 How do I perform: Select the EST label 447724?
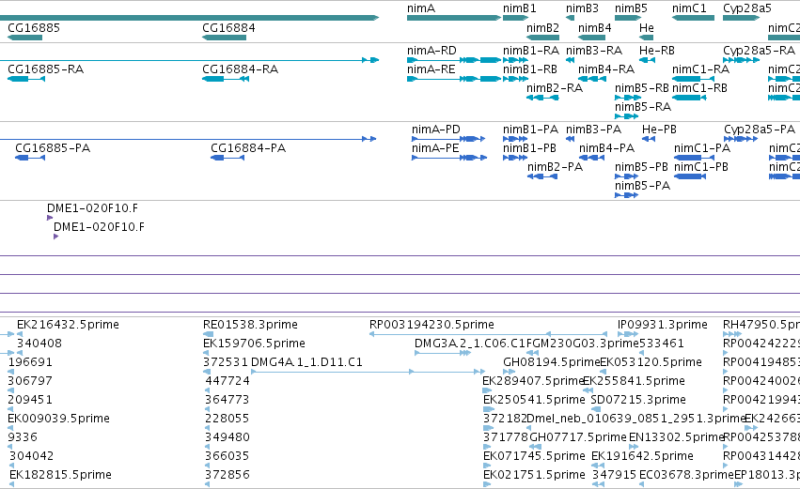click(x=227, y=381)
